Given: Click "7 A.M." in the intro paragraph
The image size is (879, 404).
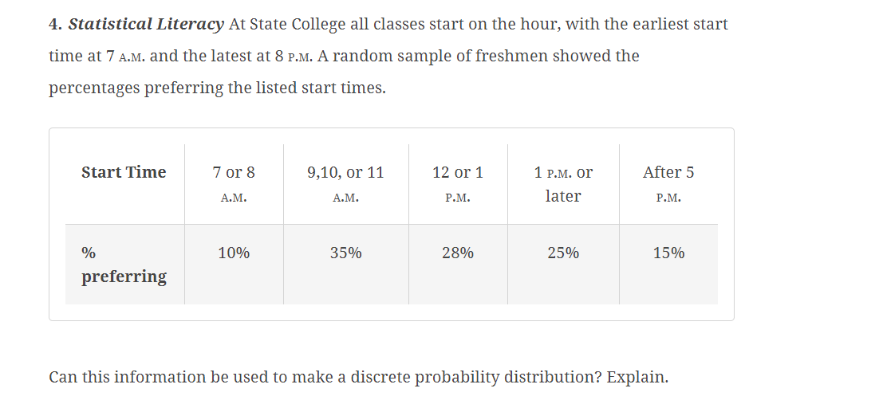Looking at the screenshot, I should 125,57.
